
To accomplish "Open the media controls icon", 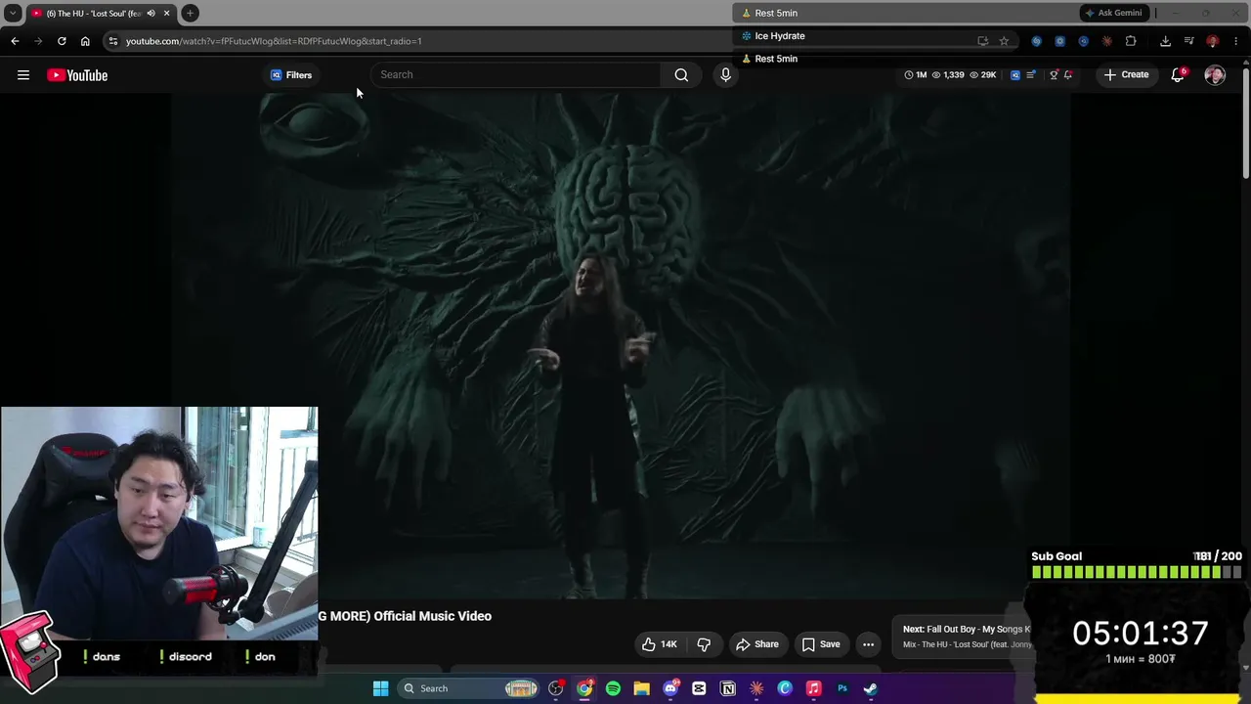I will click(1188, 41).
